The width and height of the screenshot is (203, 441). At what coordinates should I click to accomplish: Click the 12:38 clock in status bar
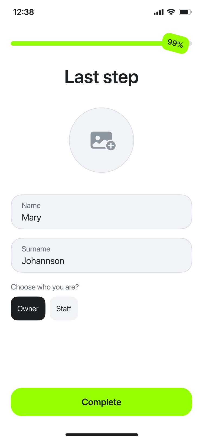point(24,12)
